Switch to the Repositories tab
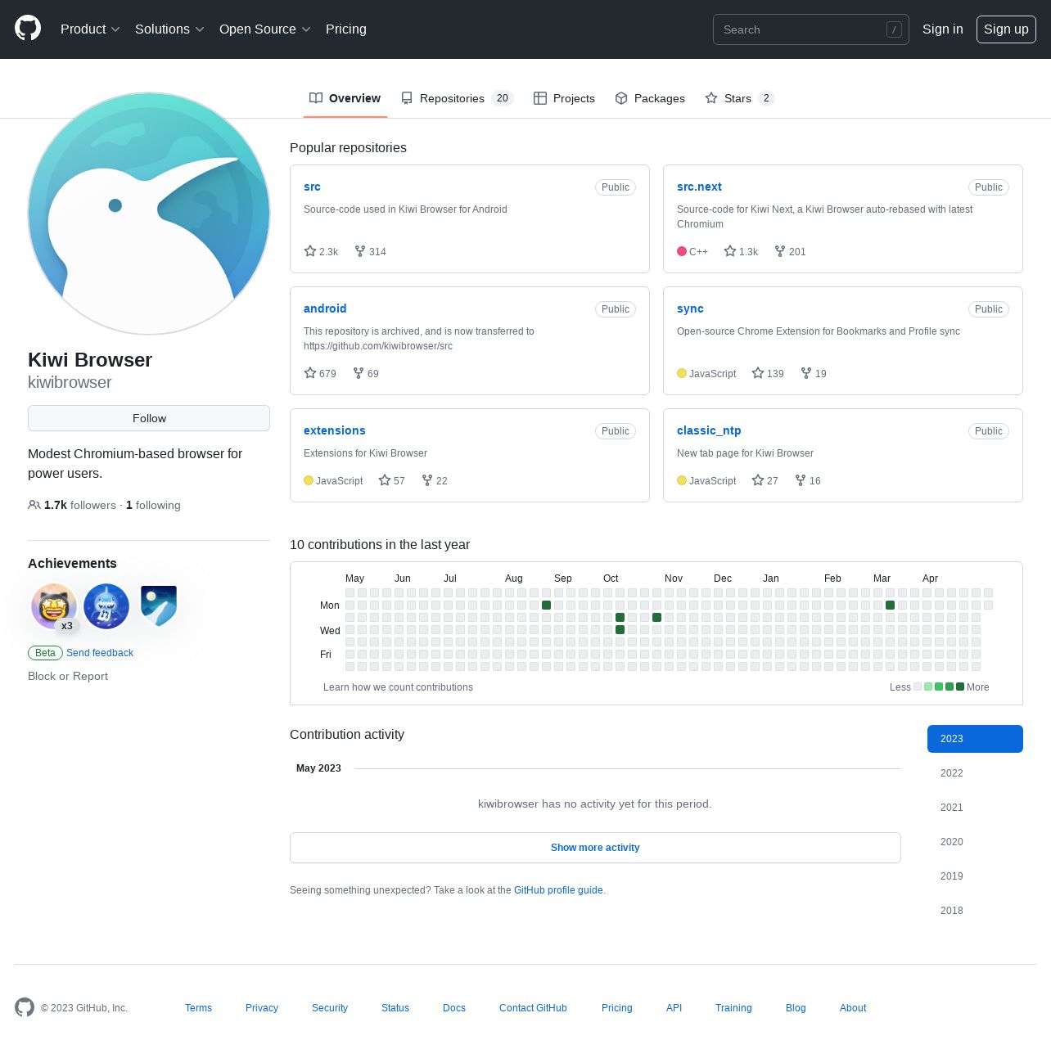 [x=457, y=98]
